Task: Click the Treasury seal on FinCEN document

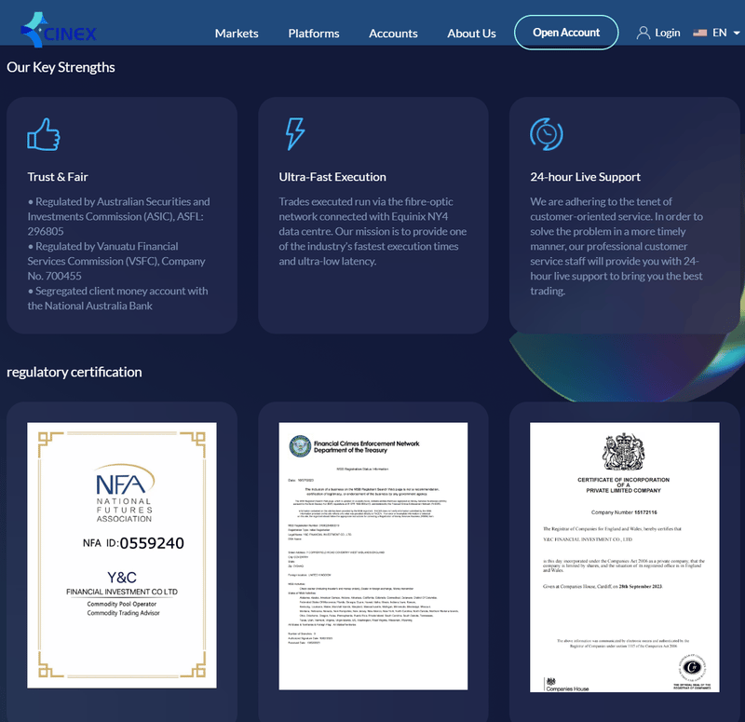Action: coord(300,446)
